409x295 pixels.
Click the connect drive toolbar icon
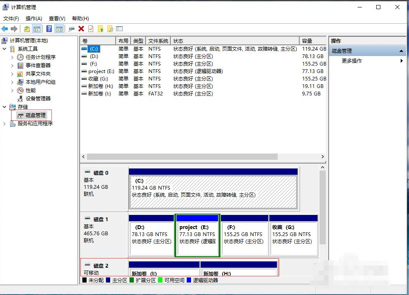[71, 29]
